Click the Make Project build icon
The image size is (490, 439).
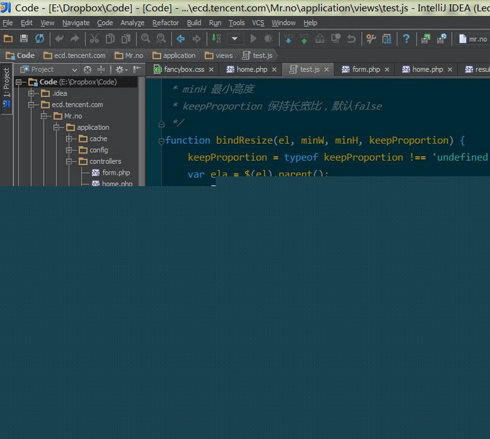pos(216,39)
